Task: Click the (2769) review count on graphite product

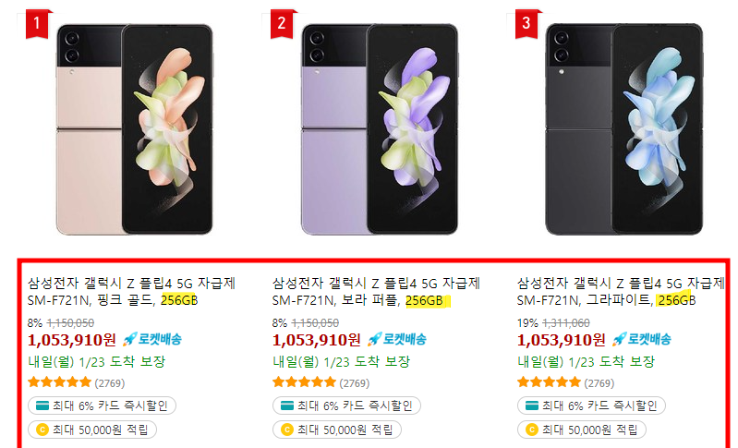Action: pos(599,383)
